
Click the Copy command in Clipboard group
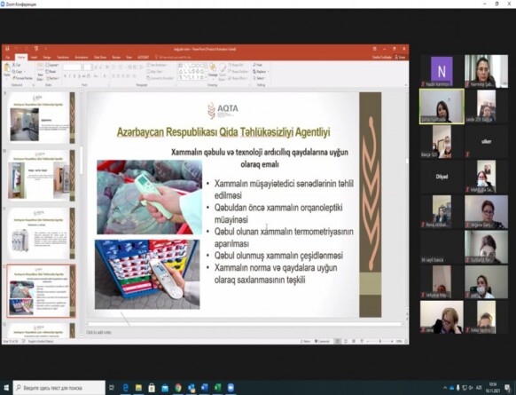[18, 72]
